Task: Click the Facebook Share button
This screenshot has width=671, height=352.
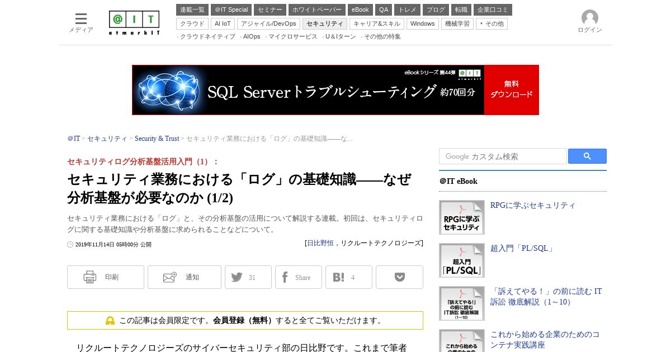Action: click(299, 277)
